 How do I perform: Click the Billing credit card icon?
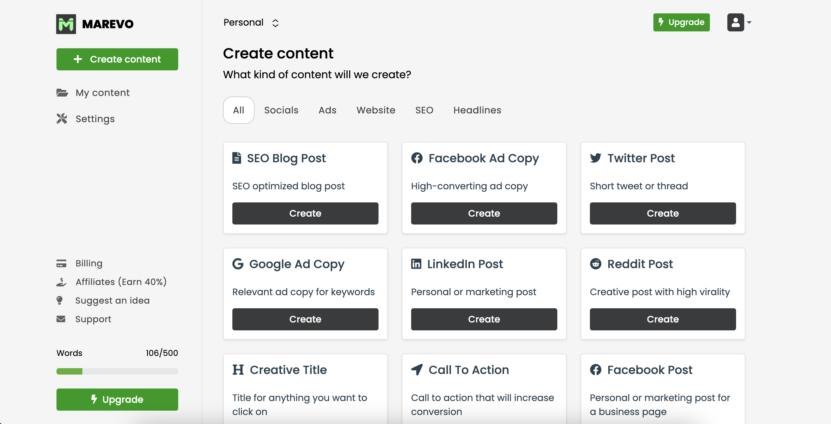point(61,263)
